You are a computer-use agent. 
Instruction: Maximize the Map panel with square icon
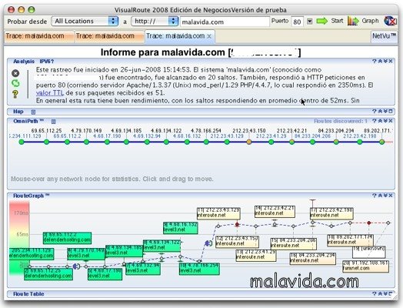(x=391, y=112)
